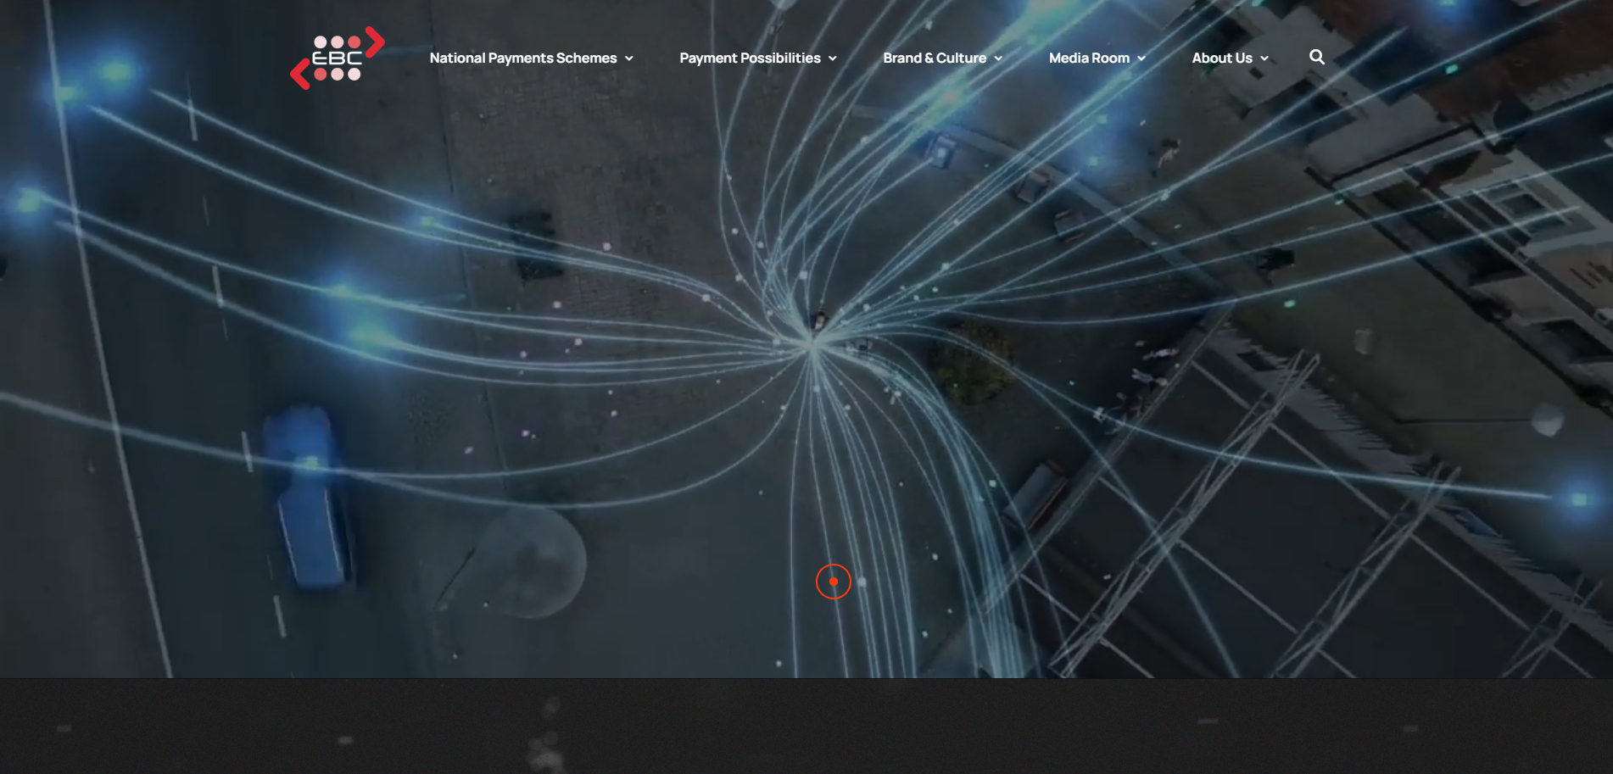Image resolution: width=1613 pixels, height=774 pixels.
Task: Open the National Payments Schemes menu
Action: tap(522, 58)
